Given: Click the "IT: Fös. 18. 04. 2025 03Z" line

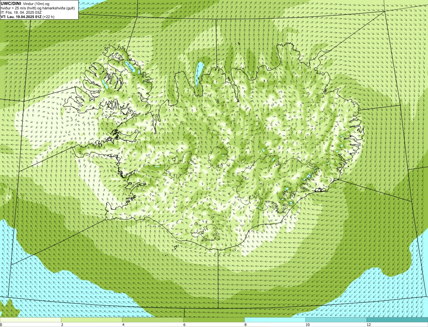Looking at the screenshot, I should [x=21, y=12].
